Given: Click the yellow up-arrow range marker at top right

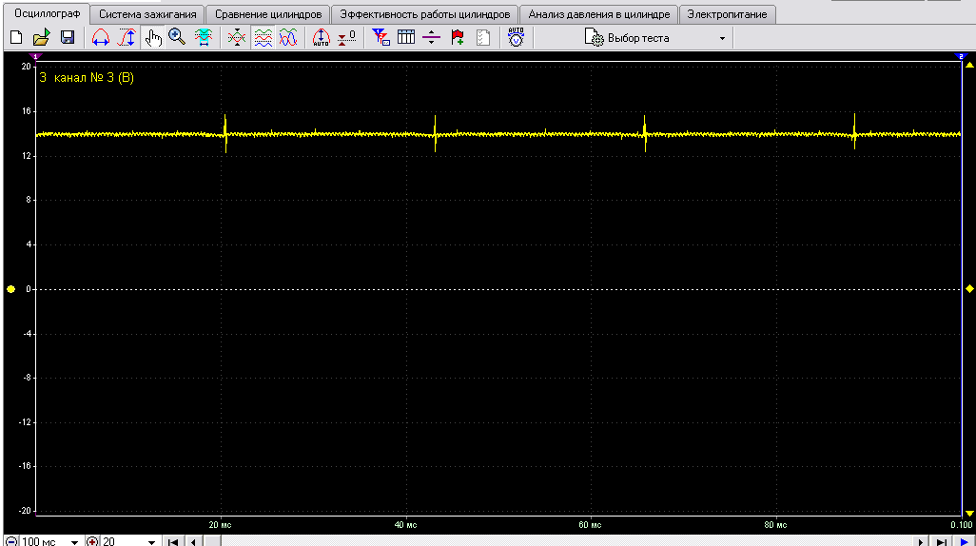Looking at the screenshot, I should (969, 65).
